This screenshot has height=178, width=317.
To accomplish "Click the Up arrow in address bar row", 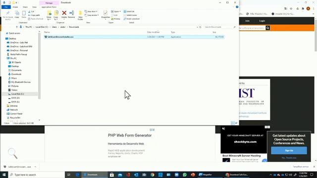I will pyautogui.click(x=17, y=27).
